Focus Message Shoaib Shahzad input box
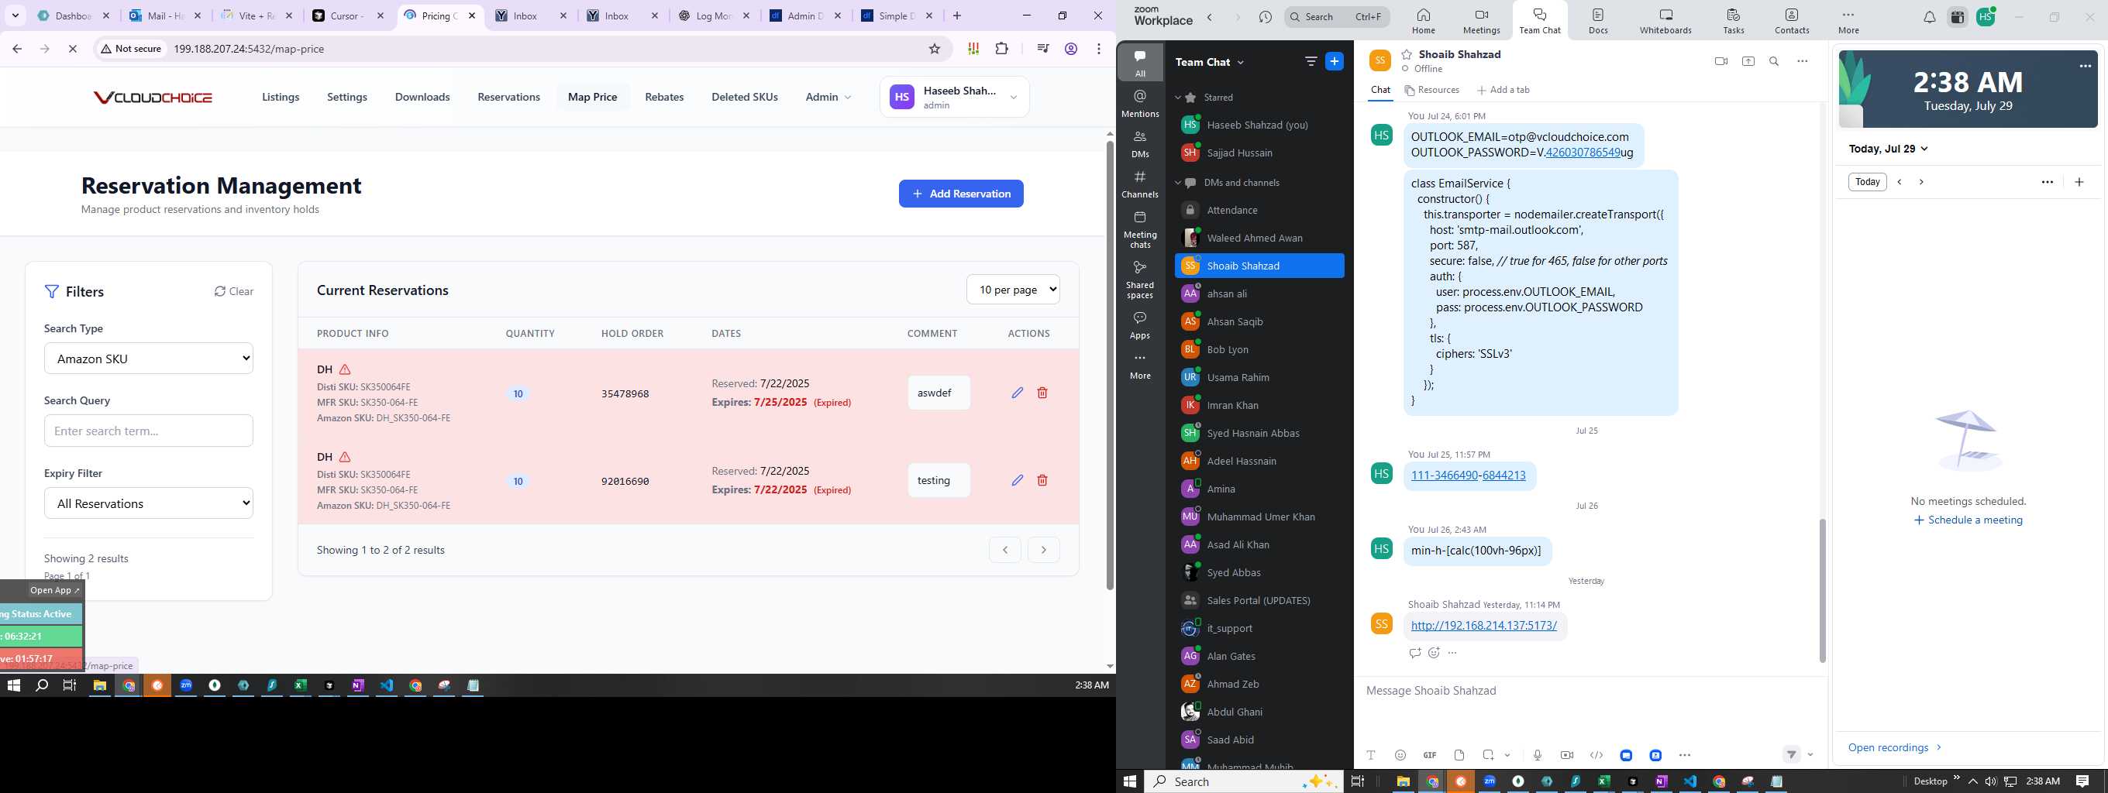This screenshot has height=793, width=2108. [x=1591, y=691]
